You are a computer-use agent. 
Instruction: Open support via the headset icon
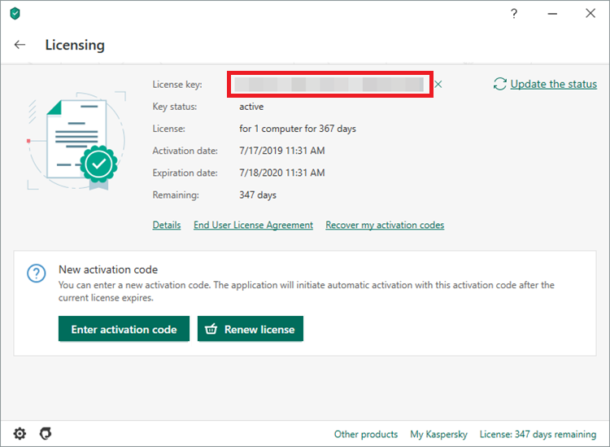[46, 433]
